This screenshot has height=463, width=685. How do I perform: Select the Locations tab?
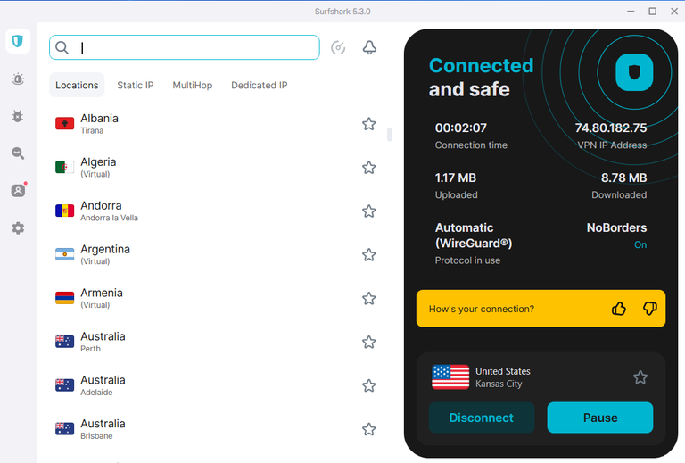click(77, 85)
